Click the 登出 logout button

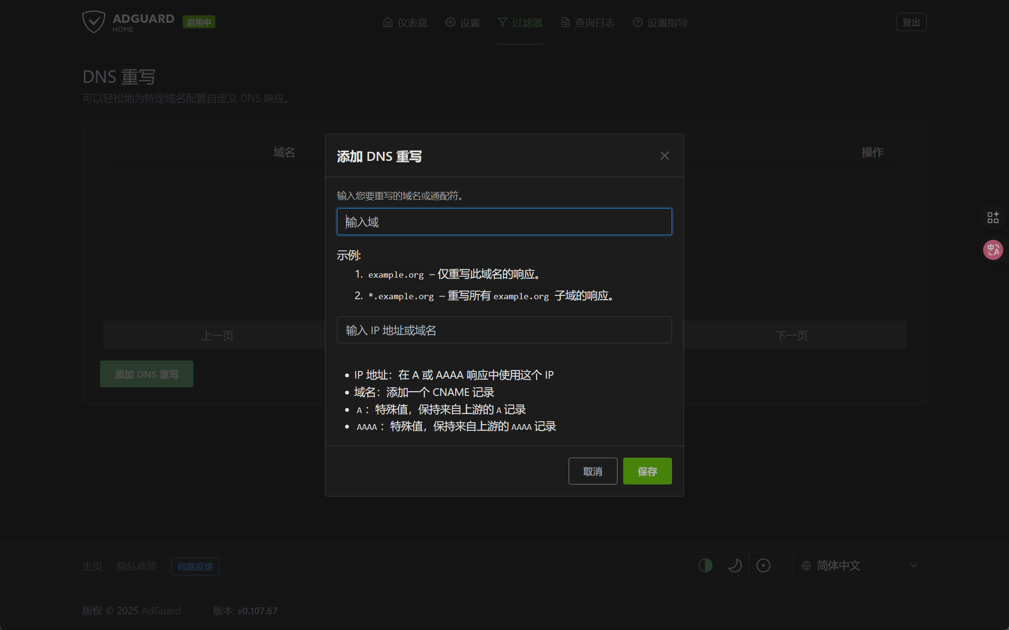[x=911, y=22]
